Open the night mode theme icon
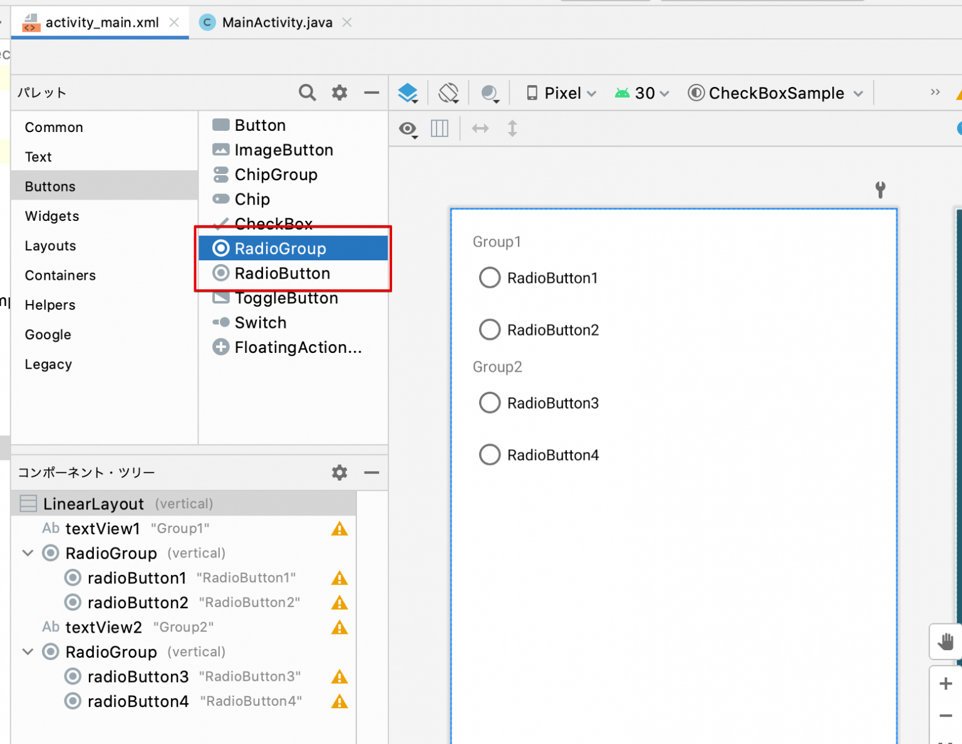962x744 pixels. [490, 93]
